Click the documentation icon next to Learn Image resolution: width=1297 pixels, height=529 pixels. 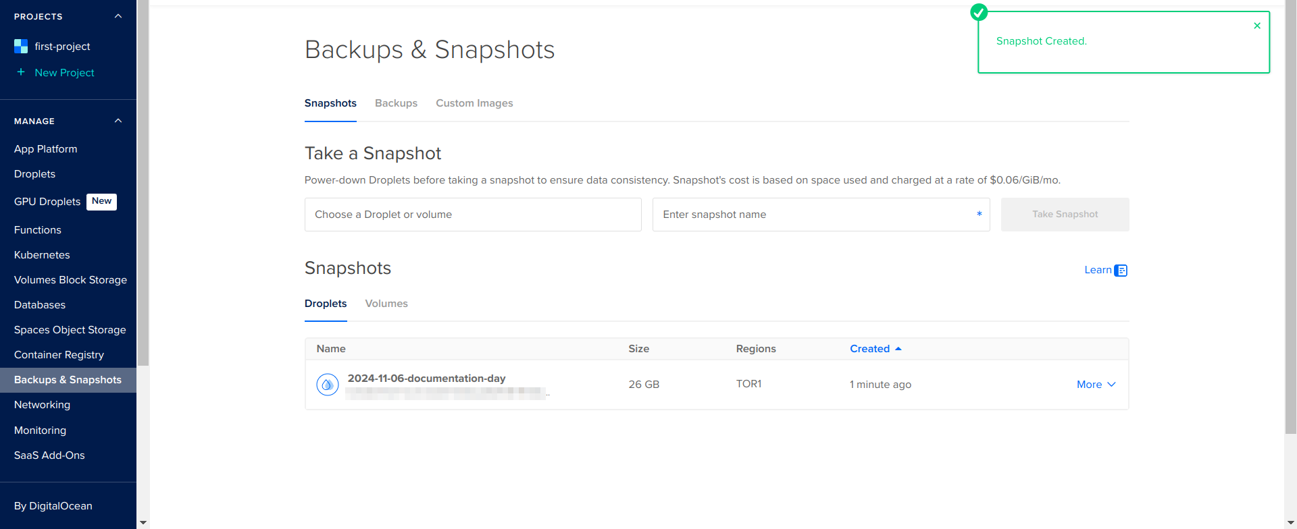(1121, 271)
